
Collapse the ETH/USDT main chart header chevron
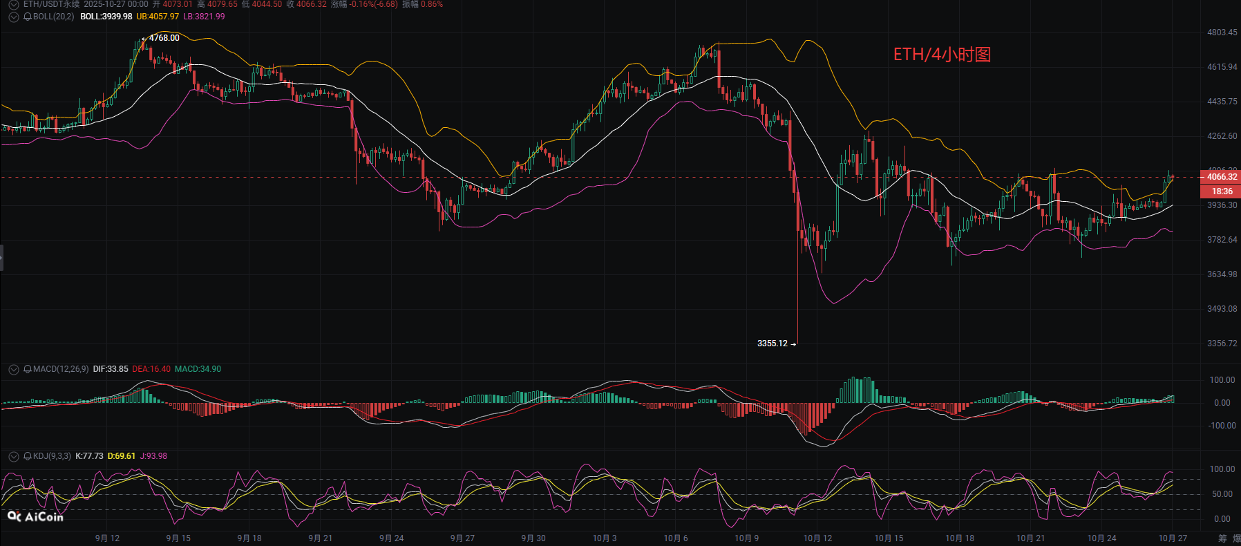pyautogui.click(x=13, y=4)
